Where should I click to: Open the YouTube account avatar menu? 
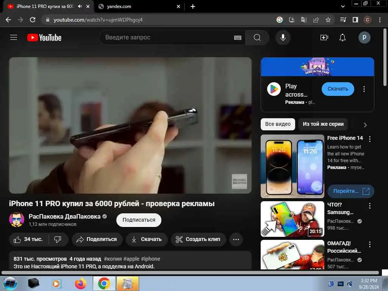[x=364, y=38]
